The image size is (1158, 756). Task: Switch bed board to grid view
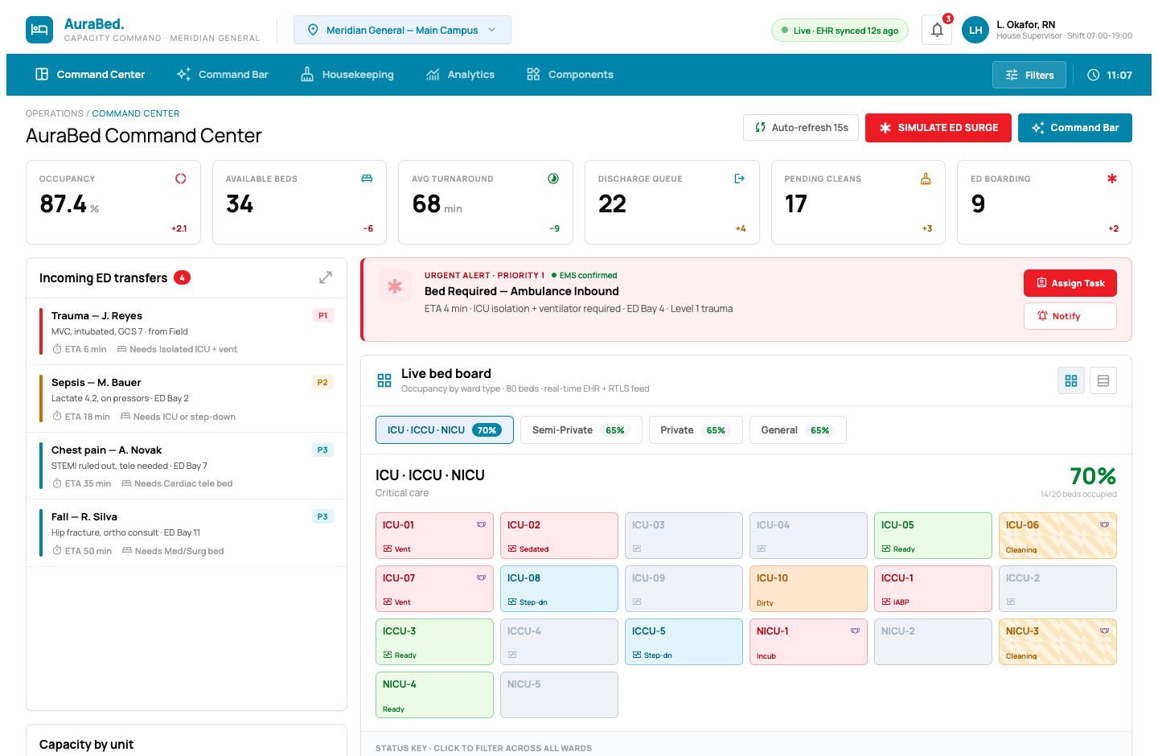(1071, 380)
